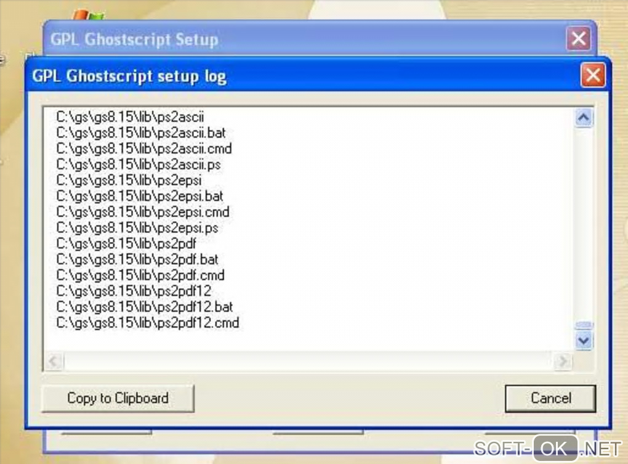Click the ps2ascii.cmd log entry
Viewport: 628px width, 464px height.
point(144,149)
